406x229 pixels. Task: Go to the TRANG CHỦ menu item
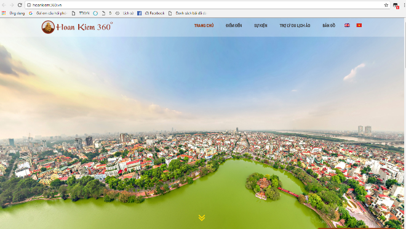pyautogui.click(x=204, y=25)
